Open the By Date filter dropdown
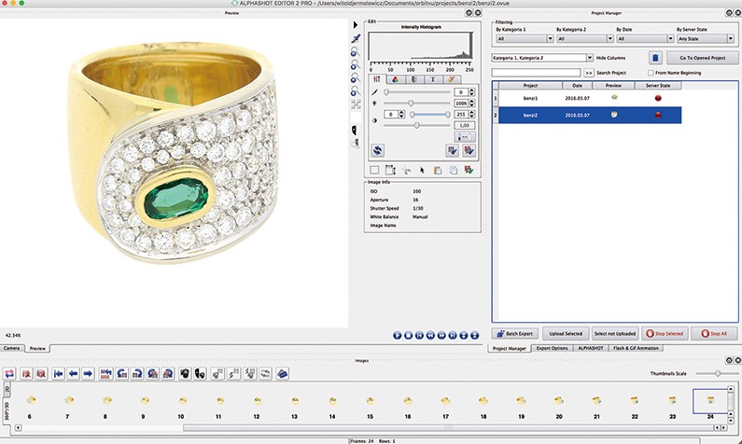Screen dimensions: 742x444 coord(645,39)
